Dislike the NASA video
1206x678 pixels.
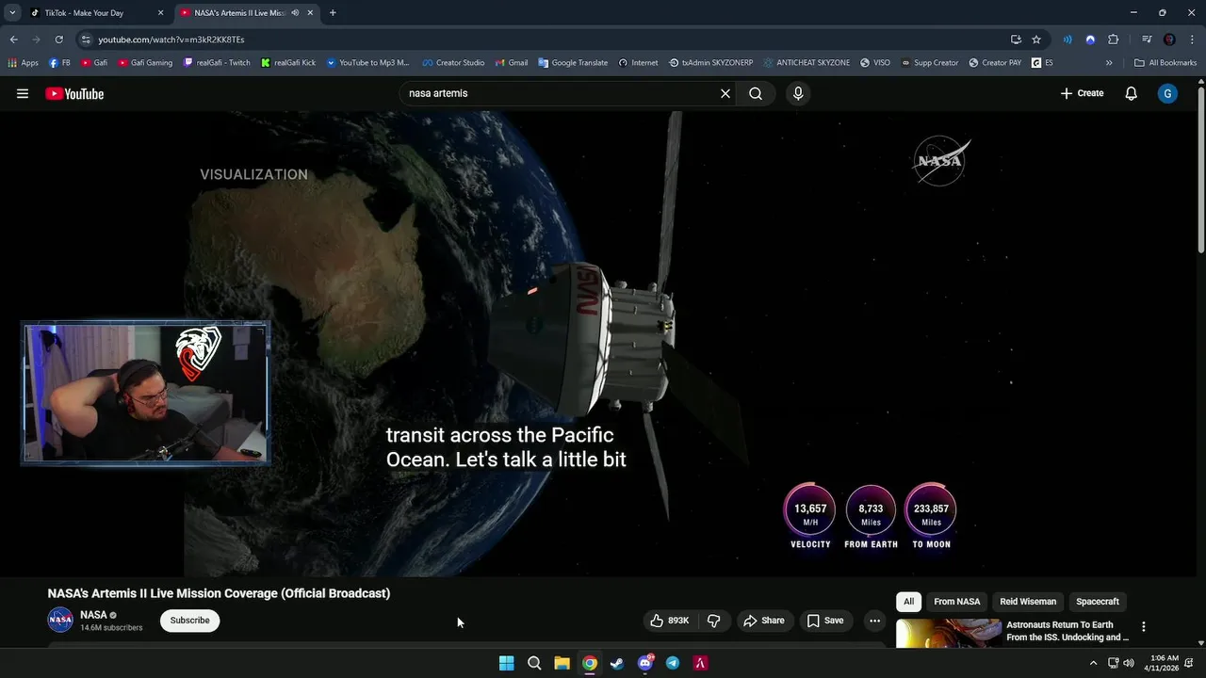click(x=713, y=621)
